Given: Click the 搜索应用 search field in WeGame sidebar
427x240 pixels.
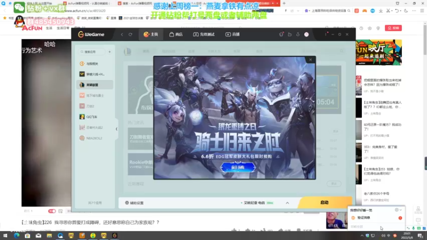Looking at the screenshot, I should click(91, 52).
